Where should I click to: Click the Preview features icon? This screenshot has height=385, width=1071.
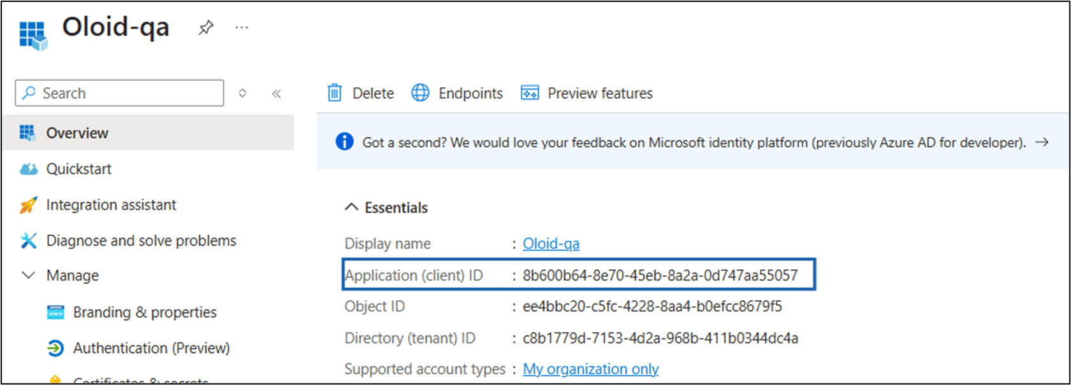(x=530, y=93)
